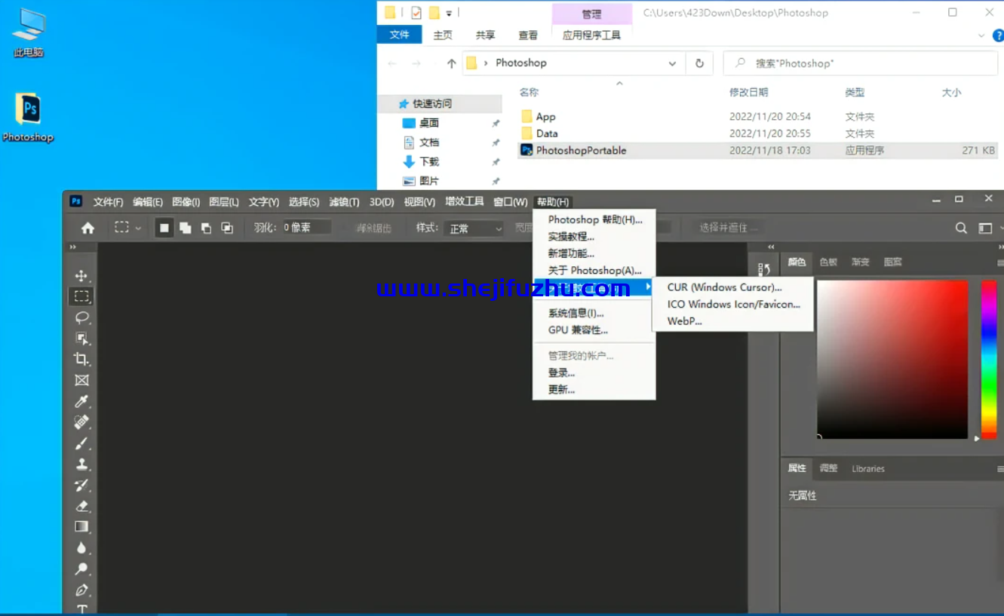This screenshot has width=1004, height=616.
Task: Enable Intersect with Selection mode
Action: click(226, 228)
